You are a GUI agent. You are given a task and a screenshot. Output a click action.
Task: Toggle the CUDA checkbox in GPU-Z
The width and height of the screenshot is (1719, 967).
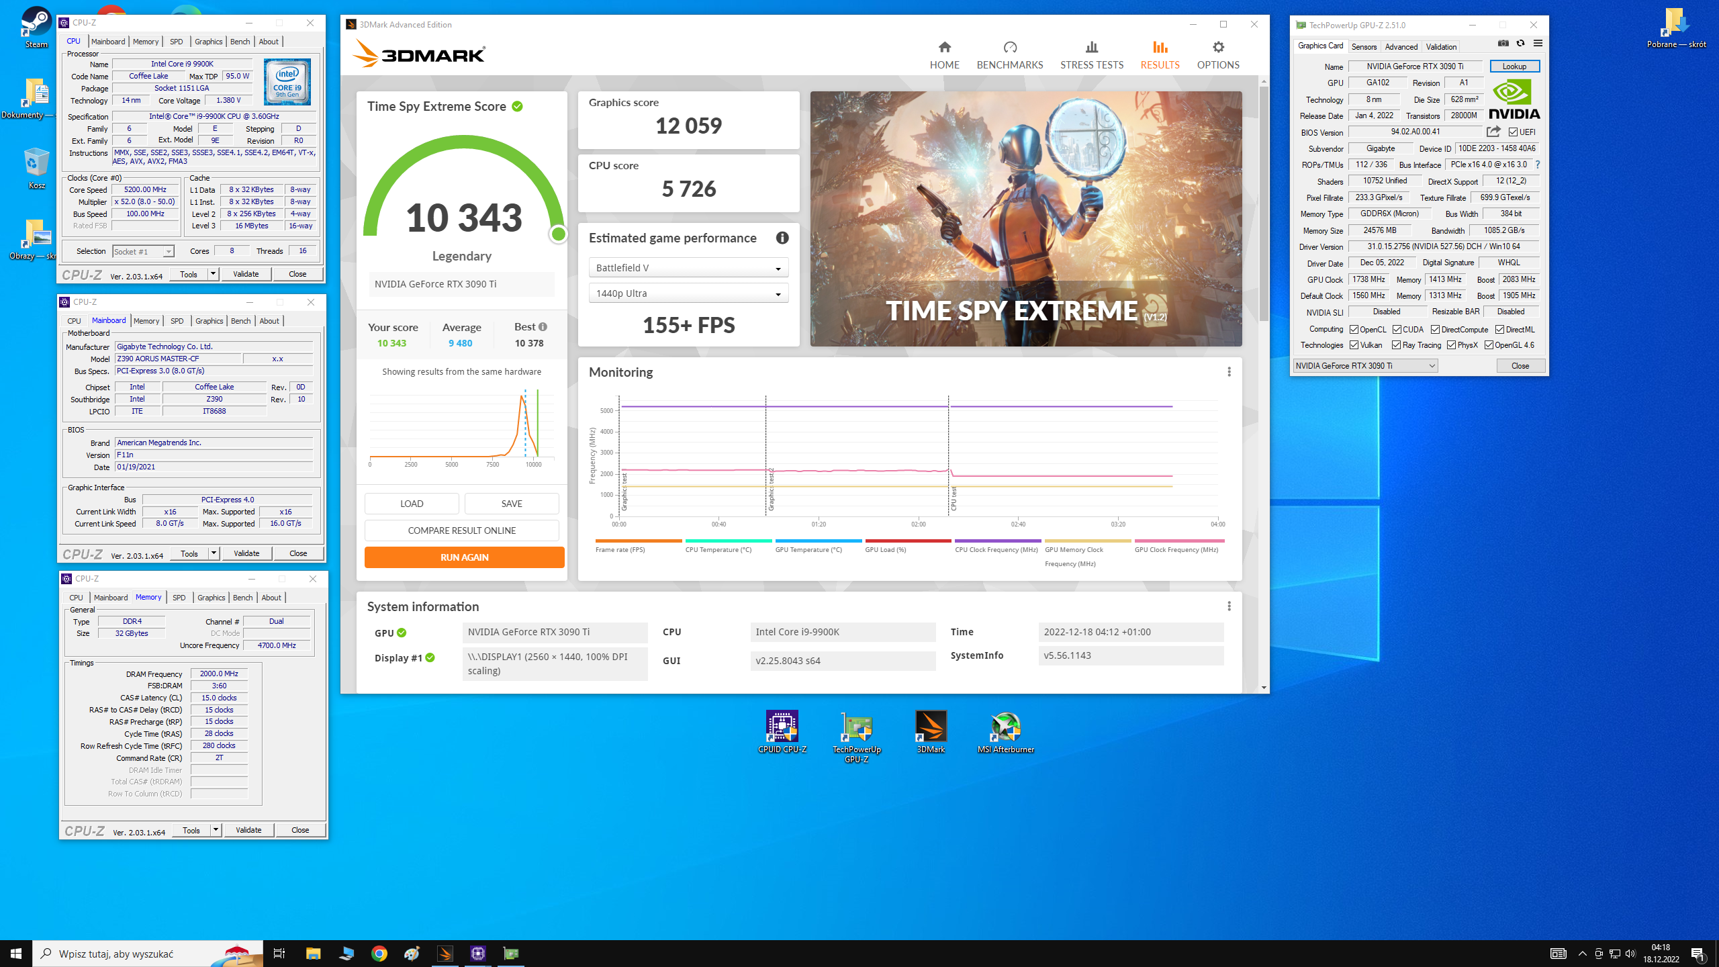[1397, 330]
